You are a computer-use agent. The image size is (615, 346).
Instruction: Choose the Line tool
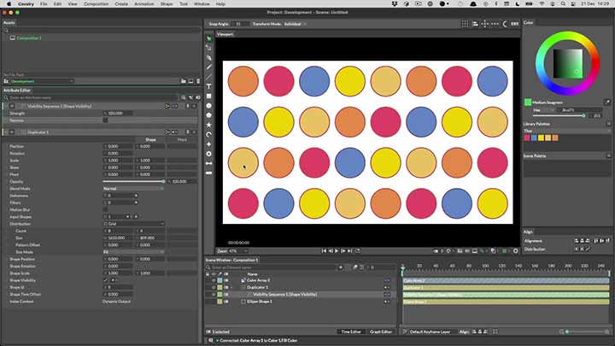click(x=208, y=77)
